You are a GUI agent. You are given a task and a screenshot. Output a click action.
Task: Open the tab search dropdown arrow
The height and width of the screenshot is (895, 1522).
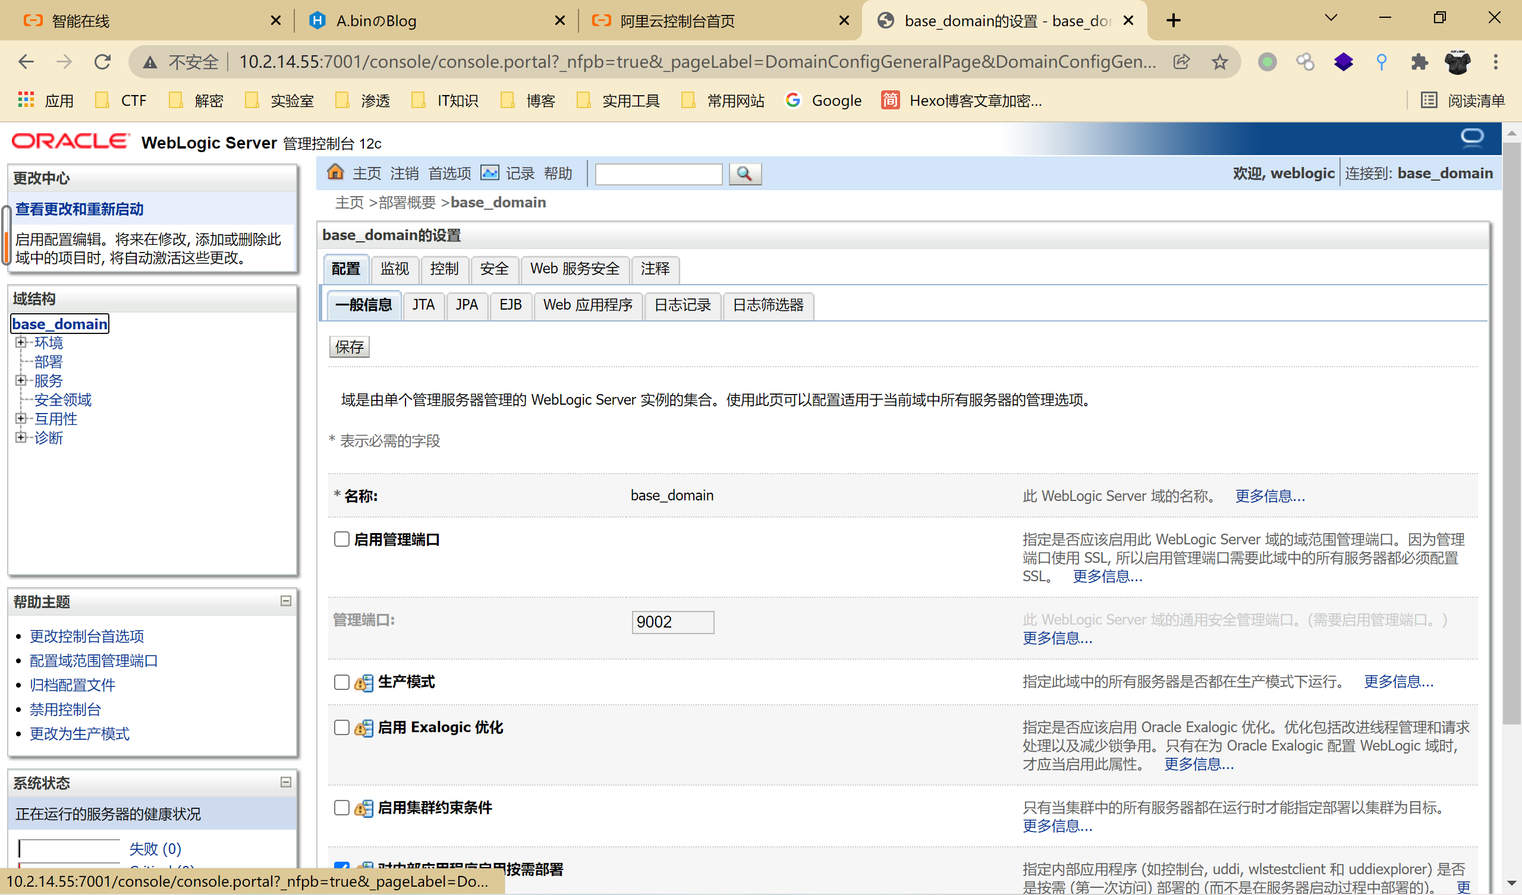[x=1331, y=18]
